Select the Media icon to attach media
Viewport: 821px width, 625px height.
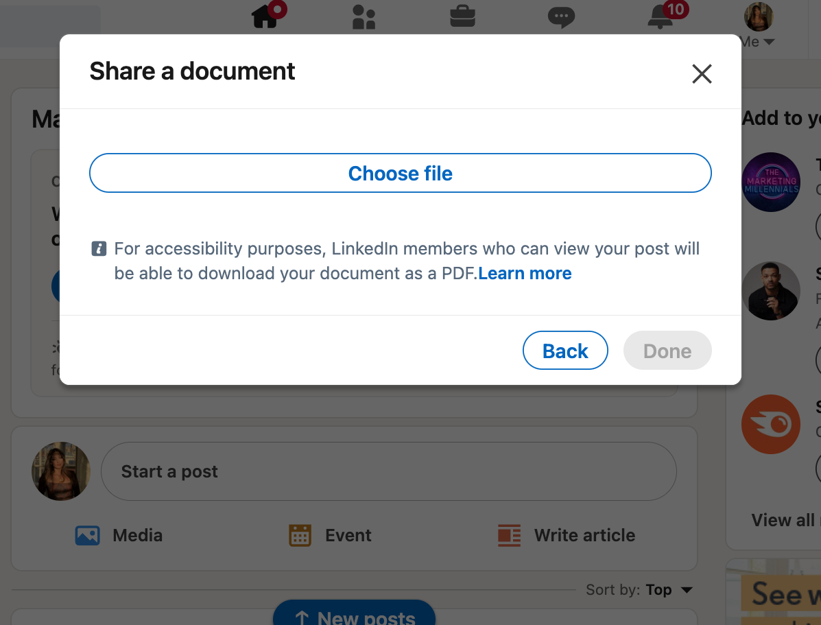tap(87, 535)
